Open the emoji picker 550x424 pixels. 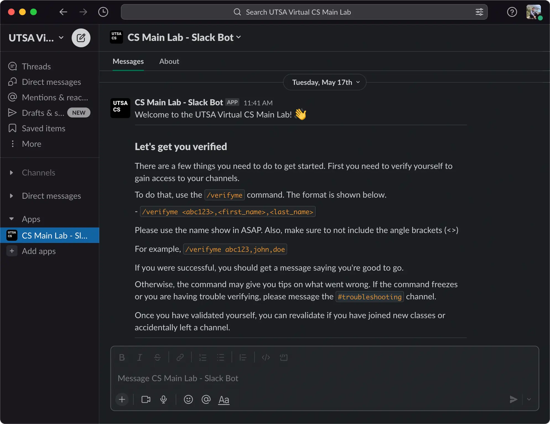click(188, 400)
